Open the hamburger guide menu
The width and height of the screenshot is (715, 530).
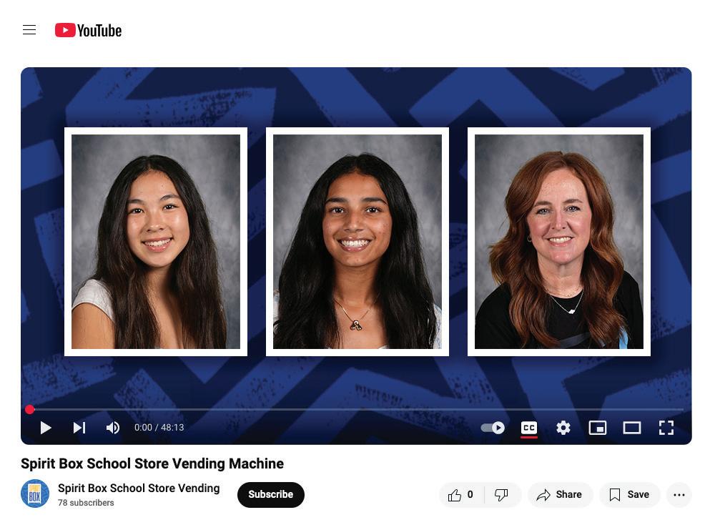[29, 30]
